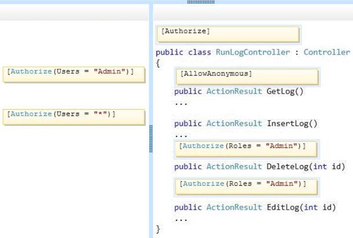The width and height of the screenshot is (353, 238).
Task: Click the Controller base class name
Action: [x=326, y=52]
